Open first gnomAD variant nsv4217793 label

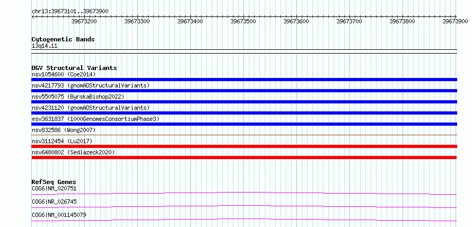click(91, 85)
